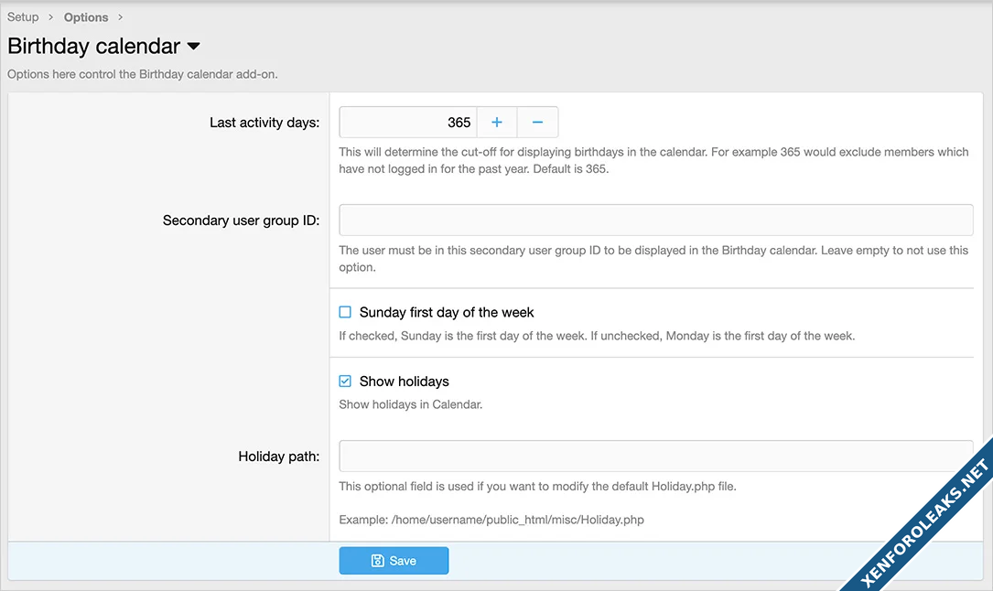
Task: Click the floppy disk icon on Save
Action: [x=378, y=561]
